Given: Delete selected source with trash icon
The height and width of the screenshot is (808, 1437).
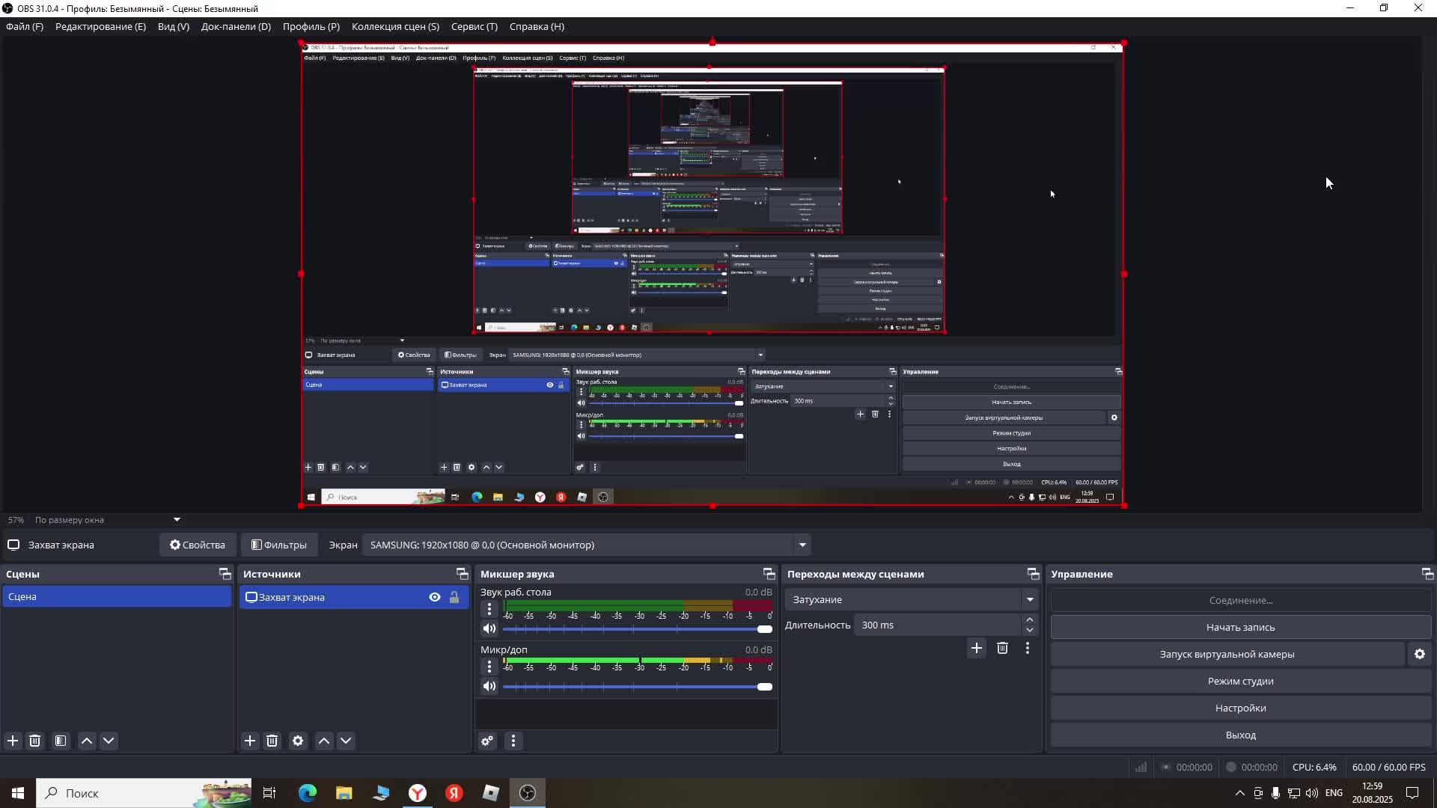Looking at the screenshot, I should click(272, 741).
